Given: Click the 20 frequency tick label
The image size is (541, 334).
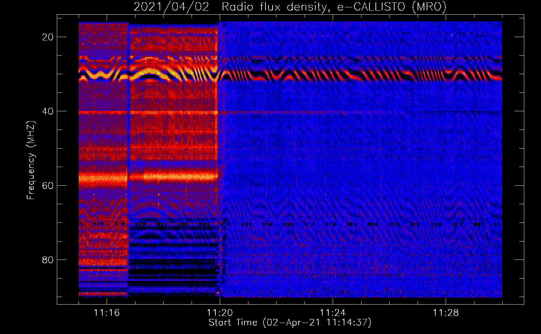Looking at the screenshot, I should click(x=48, y=37).
